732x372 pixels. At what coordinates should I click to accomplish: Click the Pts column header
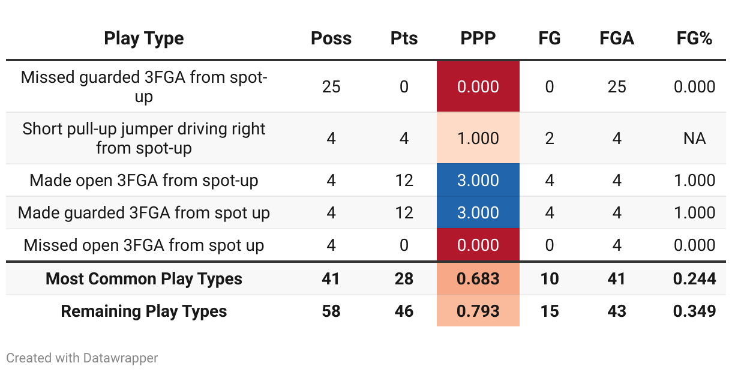pos(404,38)
